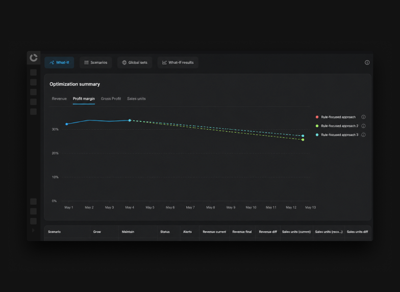This screenshot has height=292, width=400.
Task: Sort by the Sales units (current) column header
Action: coord(296,232)
